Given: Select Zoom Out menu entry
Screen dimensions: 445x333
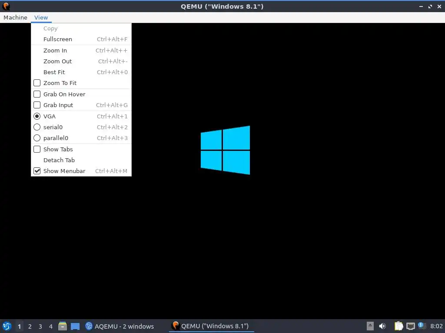Looking at the screenshot, I should [81, 61].
